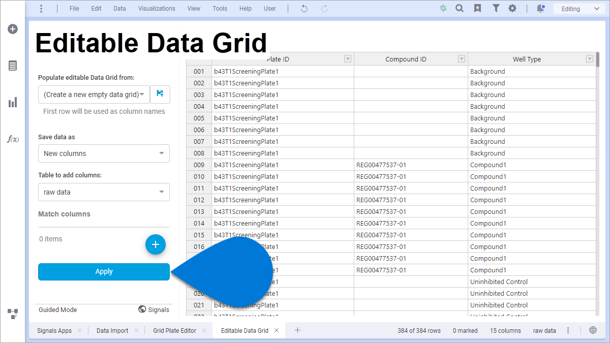Click raw data in status bar

click(544, 330)
